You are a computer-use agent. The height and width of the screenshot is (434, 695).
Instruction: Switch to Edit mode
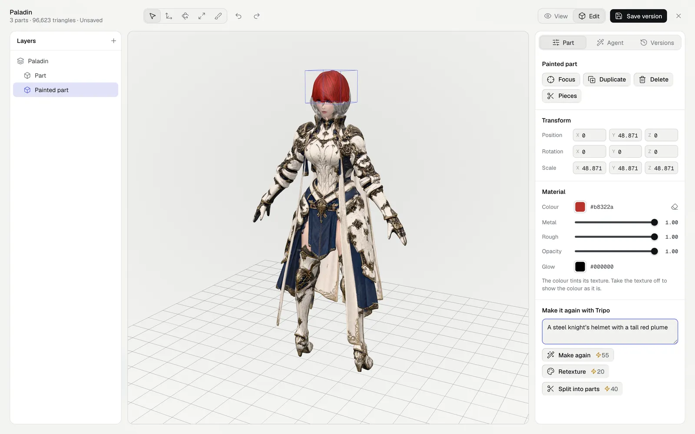point(589,16)
